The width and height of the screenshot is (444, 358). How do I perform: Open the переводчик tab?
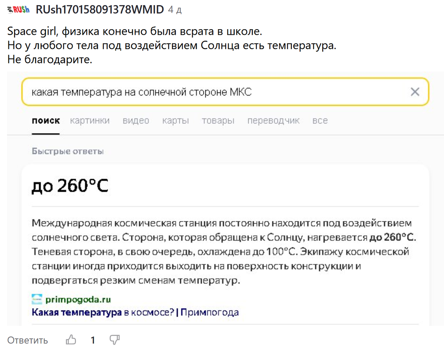[273, 120]
